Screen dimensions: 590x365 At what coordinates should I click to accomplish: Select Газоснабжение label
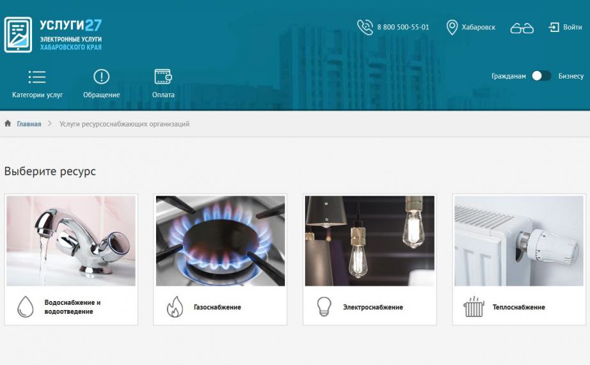point(217,307)
